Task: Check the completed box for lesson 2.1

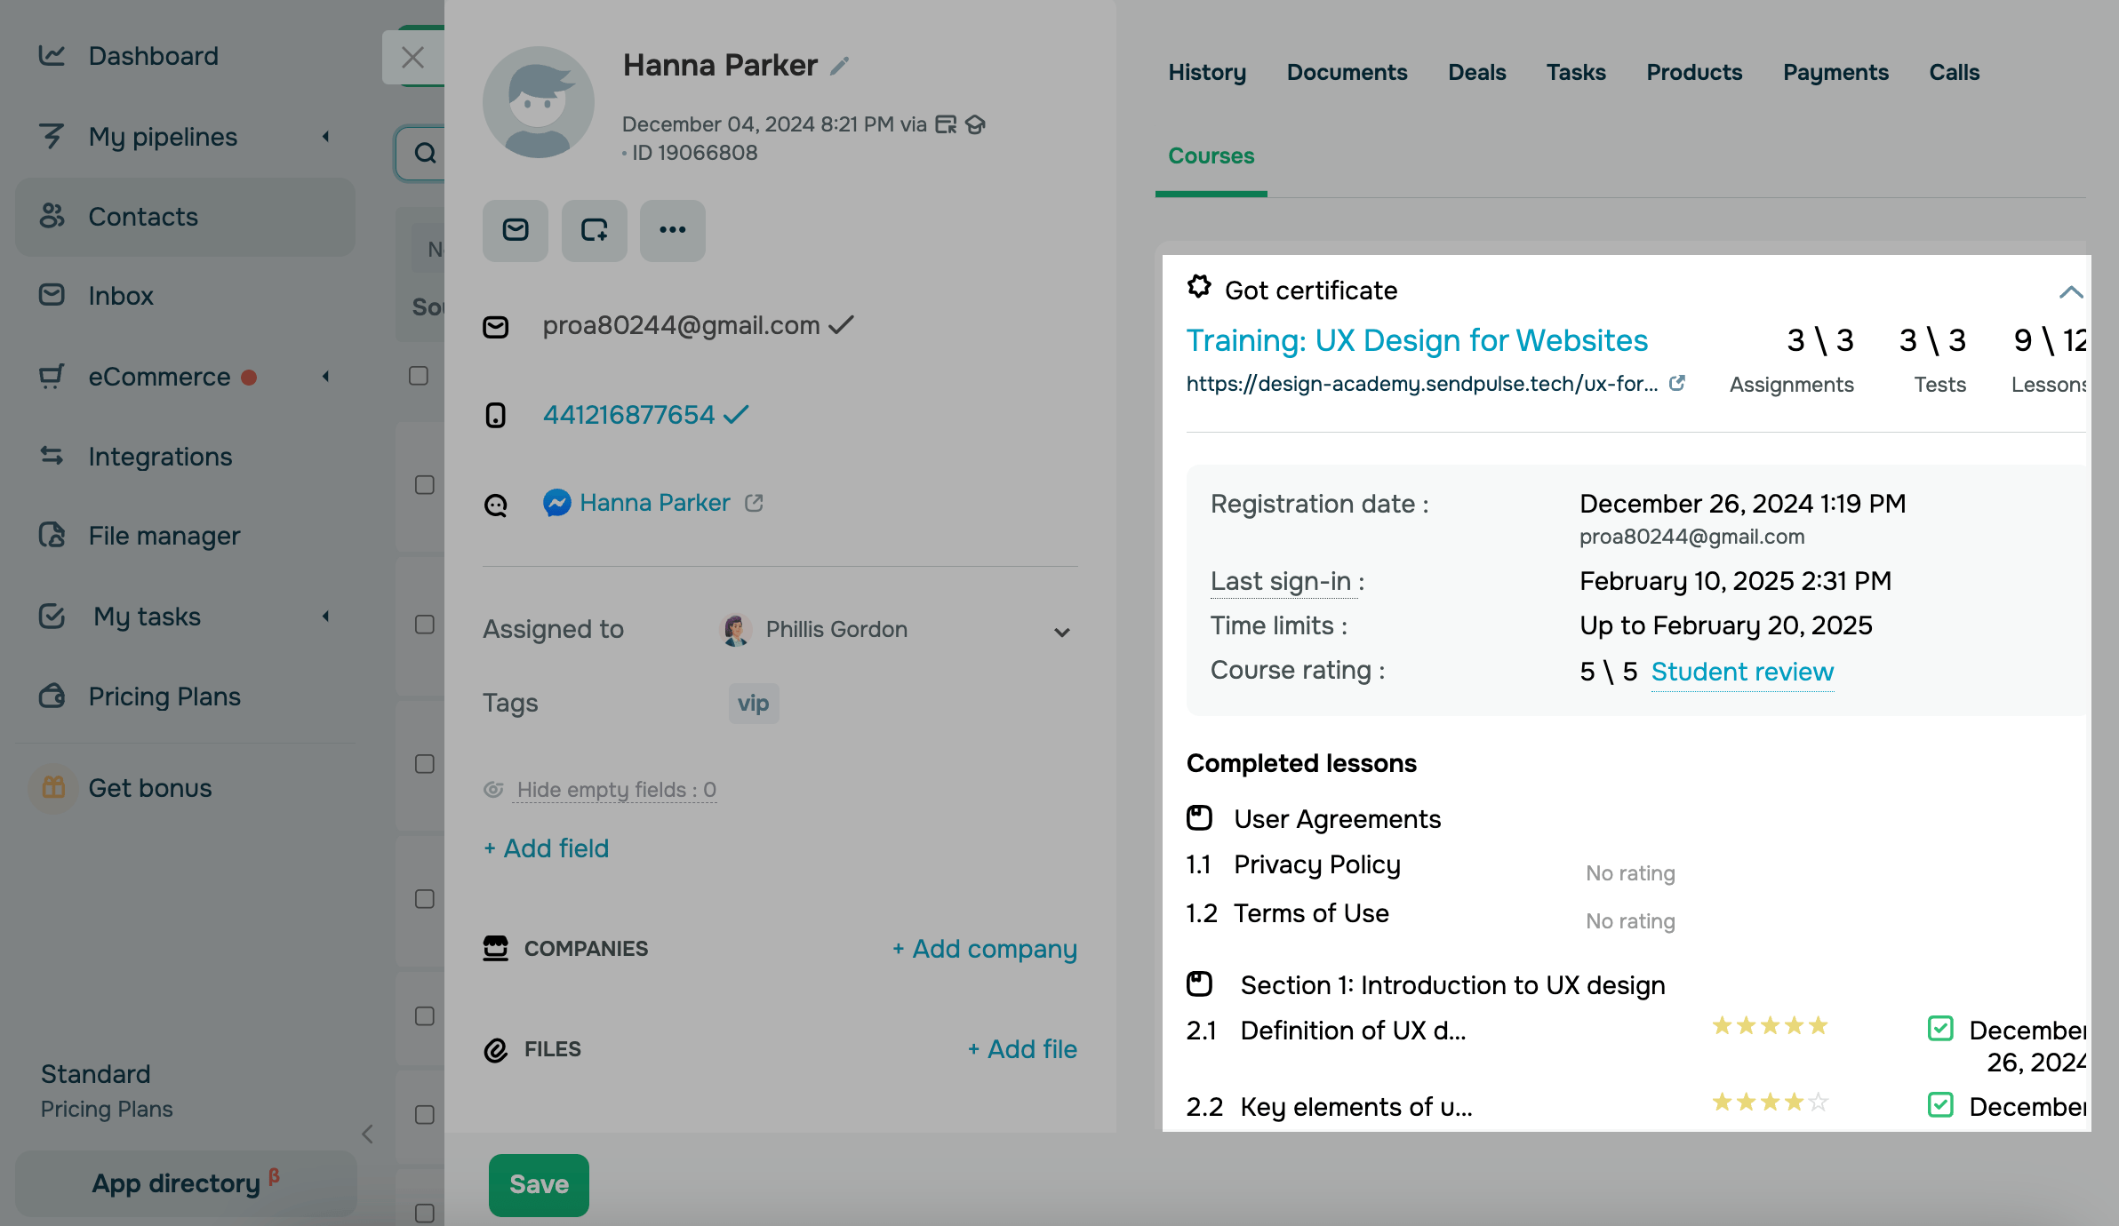Action: pos(1940,1029)
